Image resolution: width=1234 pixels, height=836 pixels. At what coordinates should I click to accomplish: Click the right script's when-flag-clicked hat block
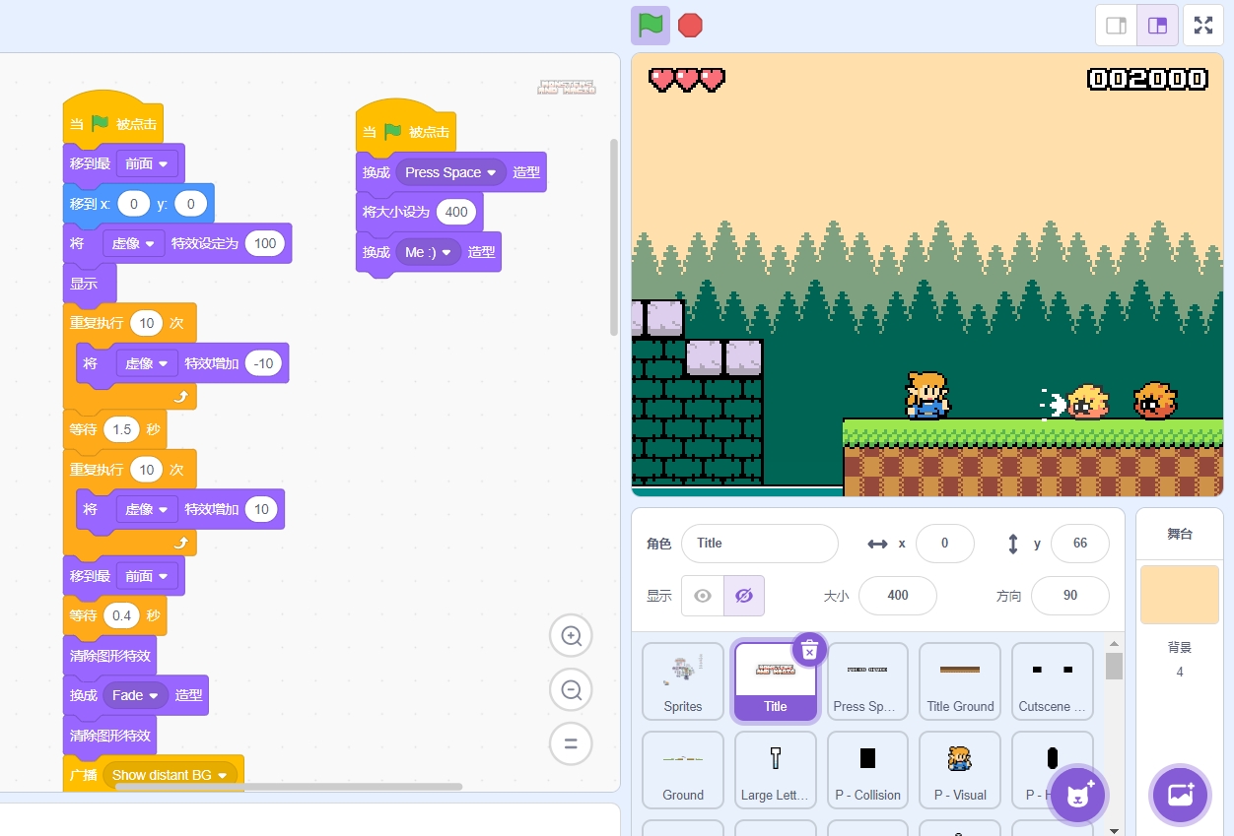tap(405, 128)
